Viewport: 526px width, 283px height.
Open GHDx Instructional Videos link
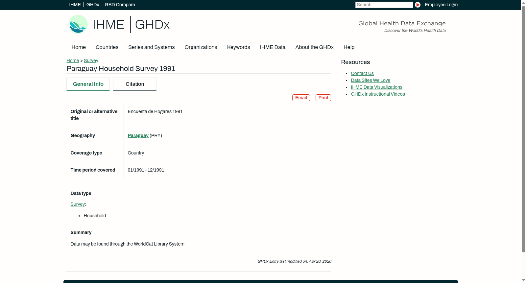tap(378, 94)
